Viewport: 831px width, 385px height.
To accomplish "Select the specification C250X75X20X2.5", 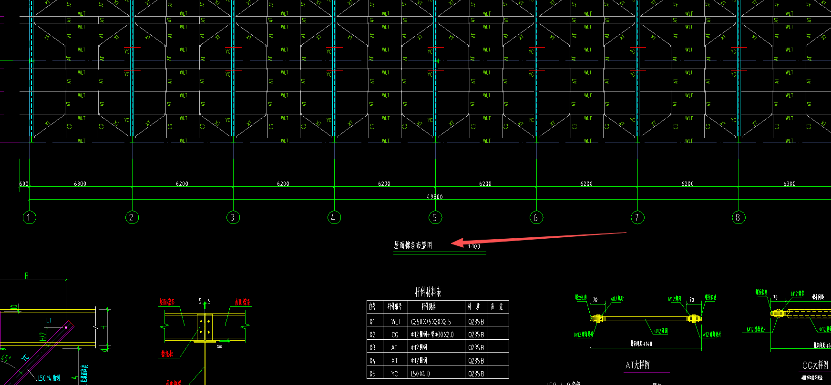I will point(431,322).
